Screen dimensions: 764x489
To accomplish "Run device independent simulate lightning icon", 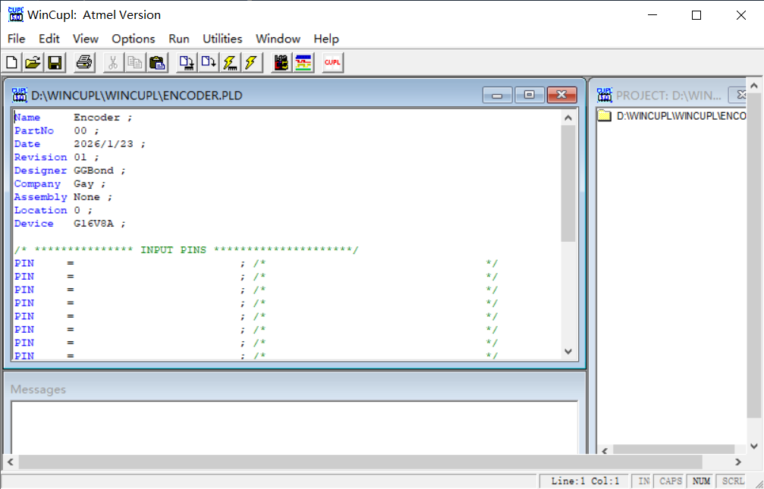I will pyautogui.click(x=251, y=63).
